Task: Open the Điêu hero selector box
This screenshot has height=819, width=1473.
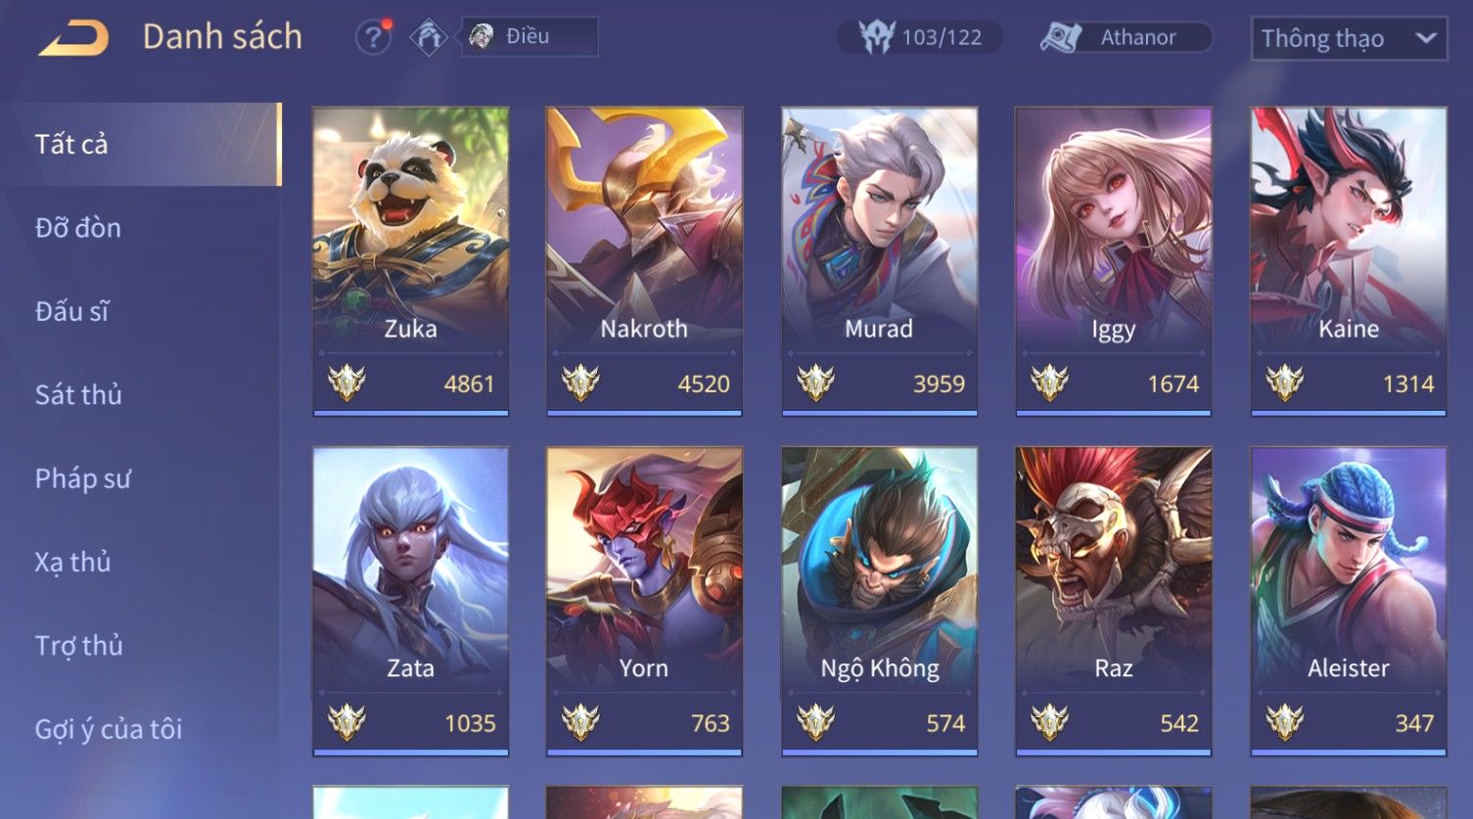Action: point(529,37)
